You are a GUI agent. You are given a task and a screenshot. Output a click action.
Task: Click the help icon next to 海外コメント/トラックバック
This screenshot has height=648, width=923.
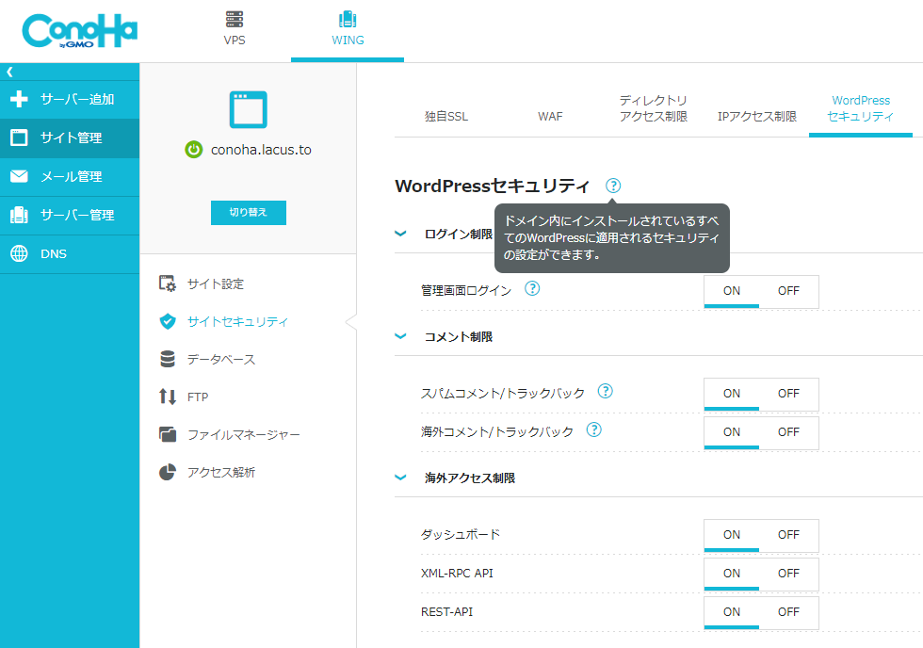click(x=594, y=429)
